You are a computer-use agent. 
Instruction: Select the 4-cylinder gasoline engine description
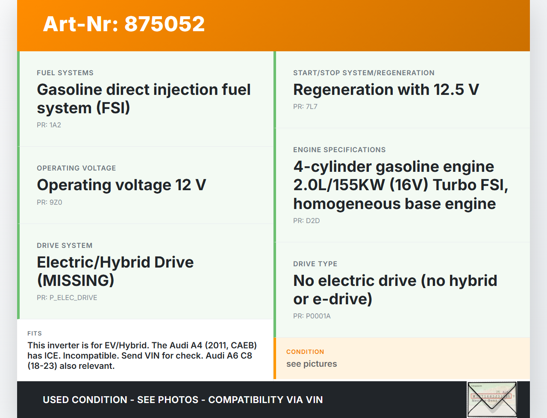point(400,185)
